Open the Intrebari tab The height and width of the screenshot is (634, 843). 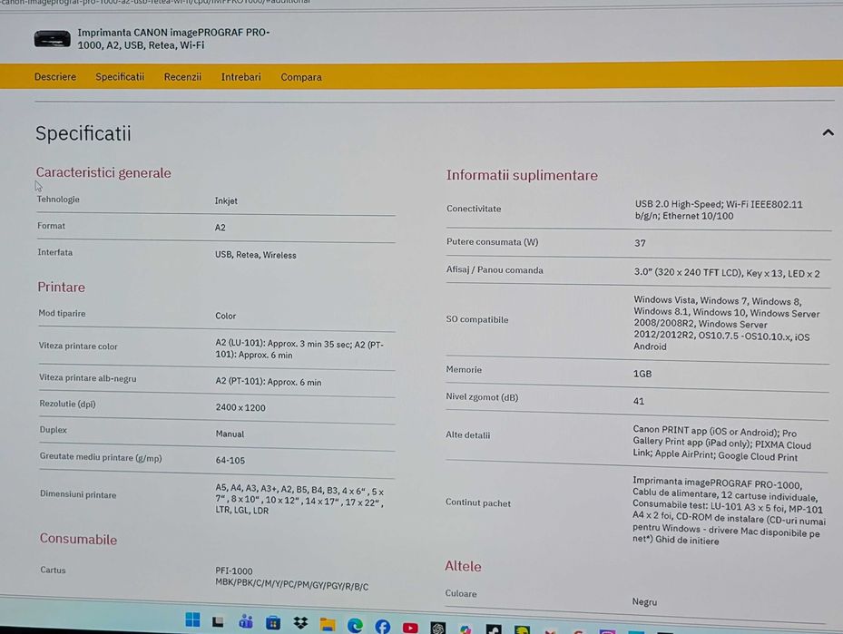(x=240, y=77)
